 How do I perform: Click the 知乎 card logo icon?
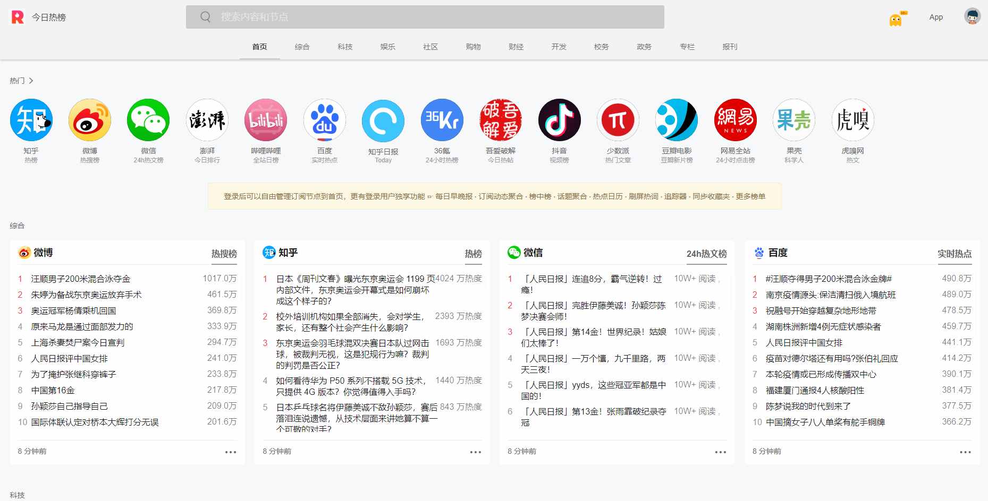[x=269, y=253]
